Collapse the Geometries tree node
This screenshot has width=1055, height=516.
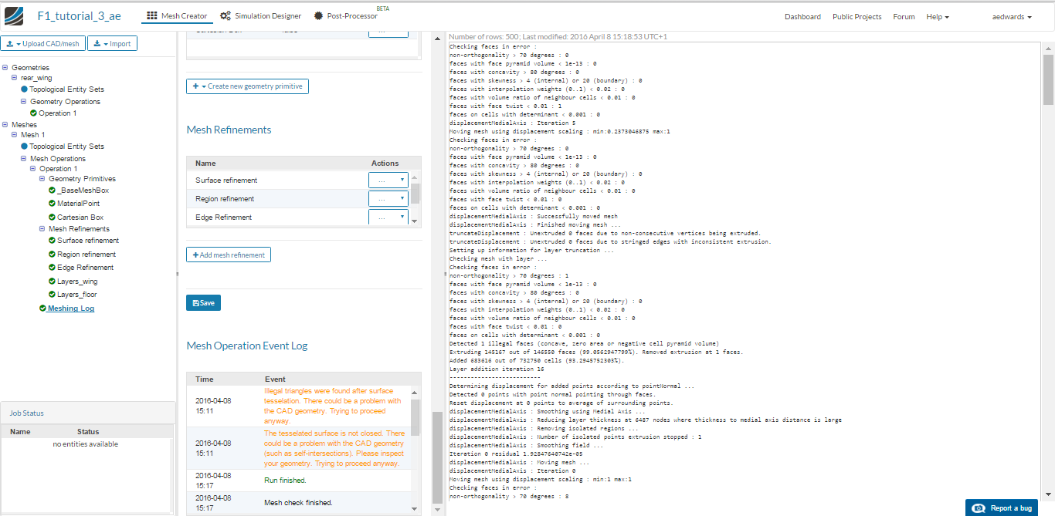click(6, 68)
